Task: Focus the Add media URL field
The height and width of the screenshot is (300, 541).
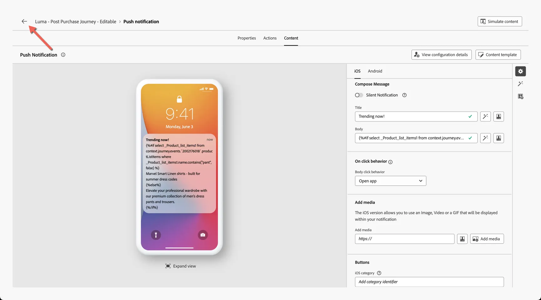Action: point(404,239)
